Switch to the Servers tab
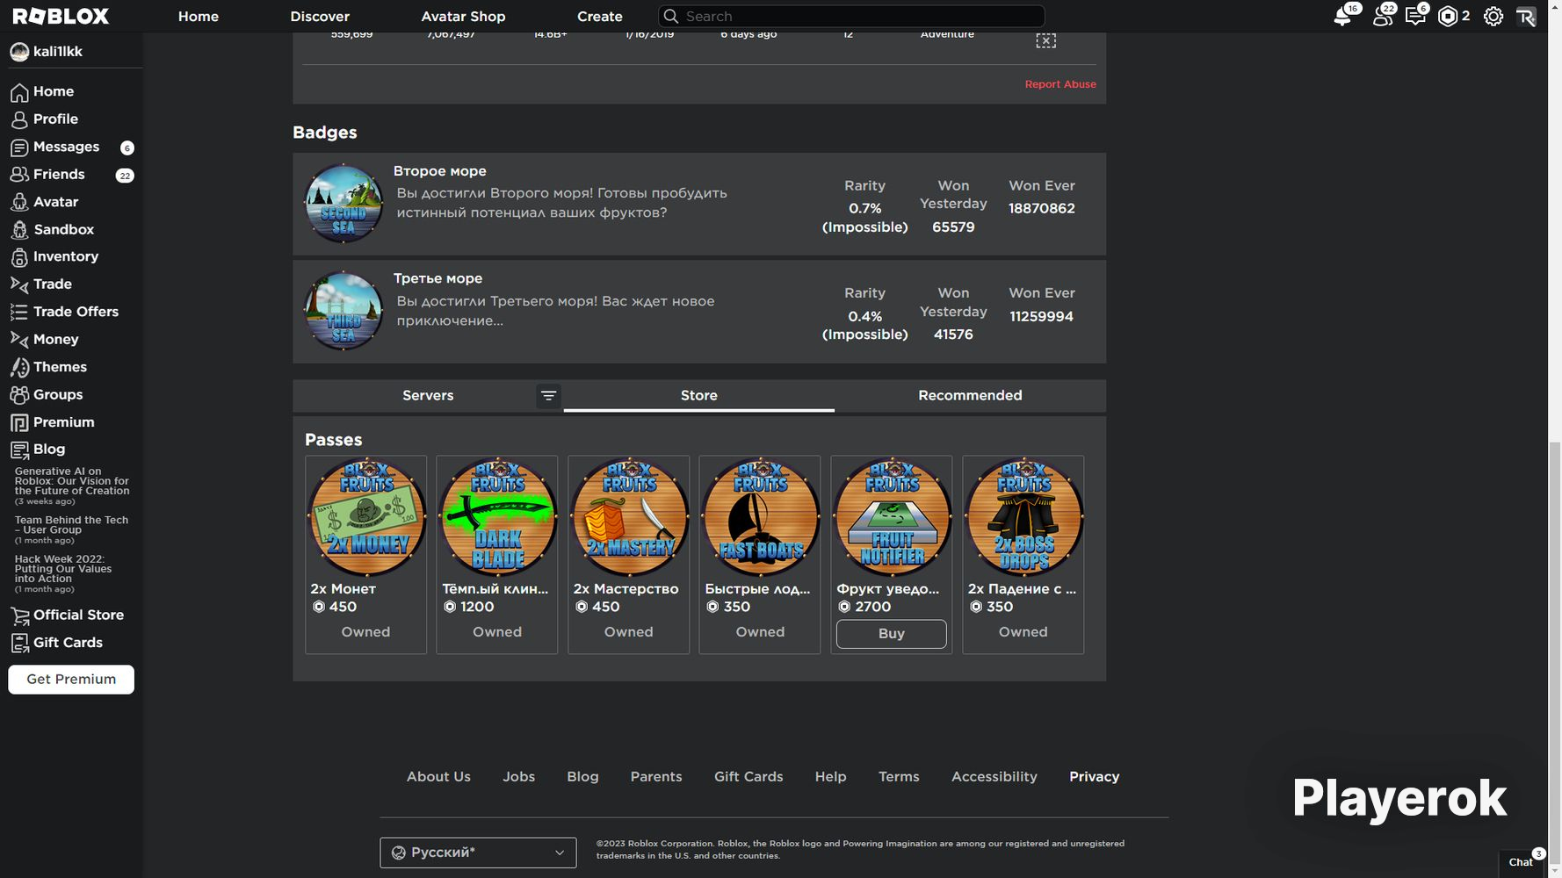 [x=428, y=395]
